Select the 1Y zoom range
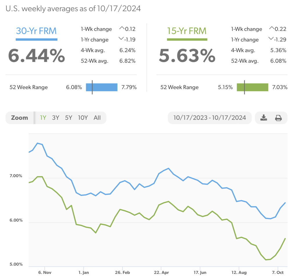Viewport: 297px width, 280px height. pyautogui.click(x=43, y=118)
